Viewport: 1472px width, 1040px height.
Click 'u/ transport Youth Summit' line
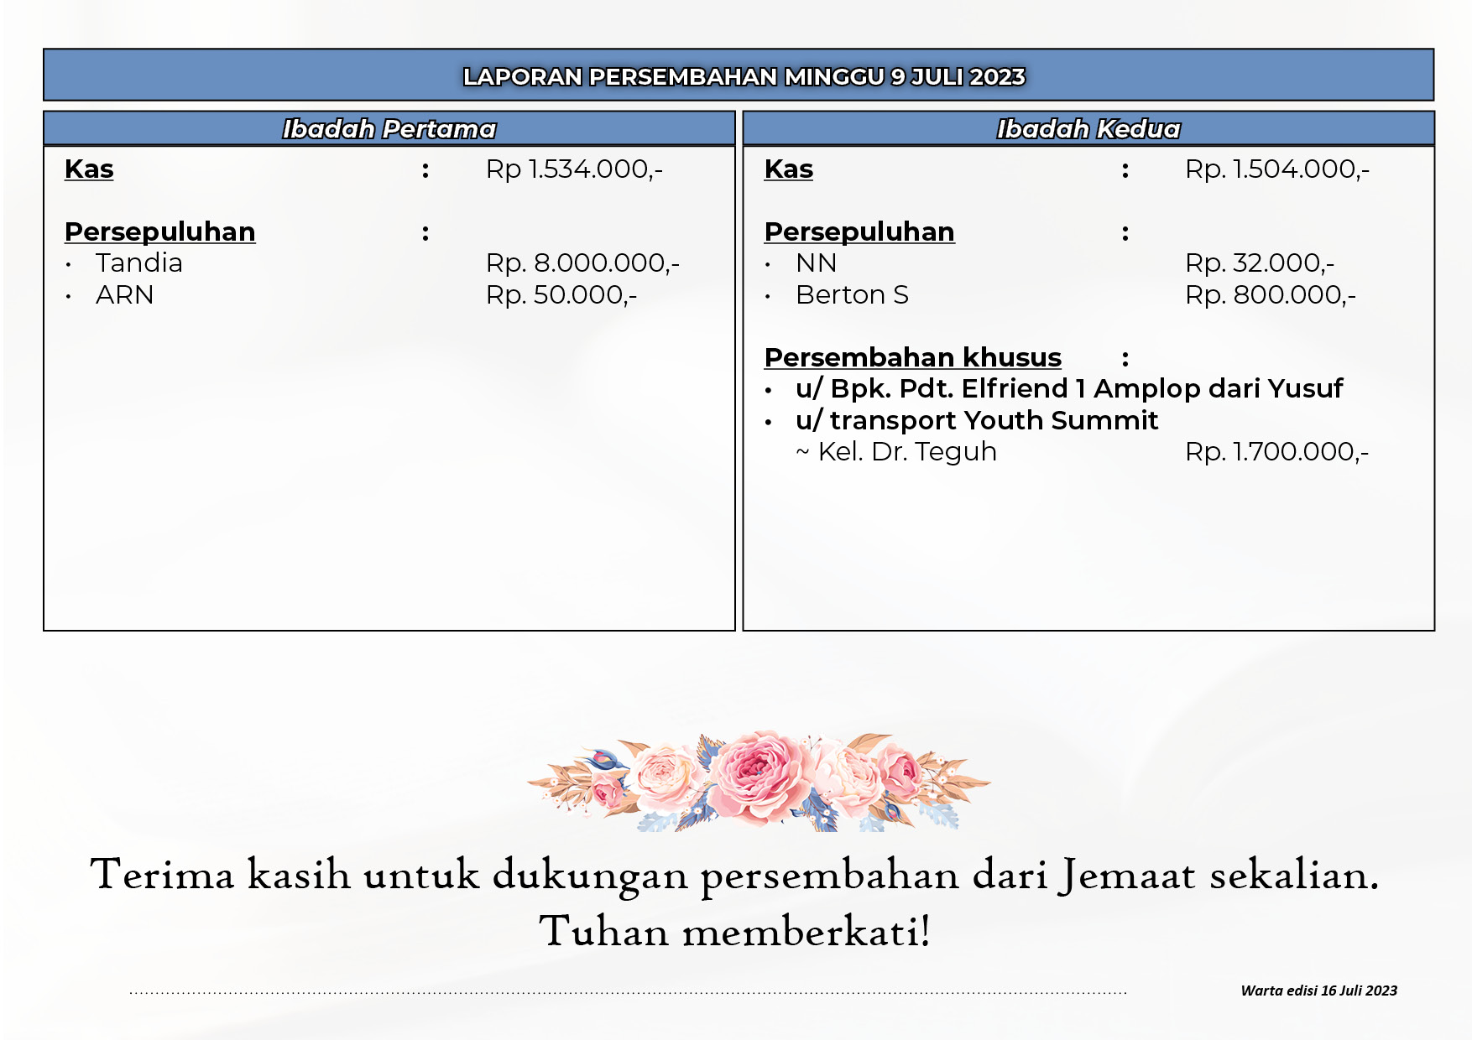977,420
